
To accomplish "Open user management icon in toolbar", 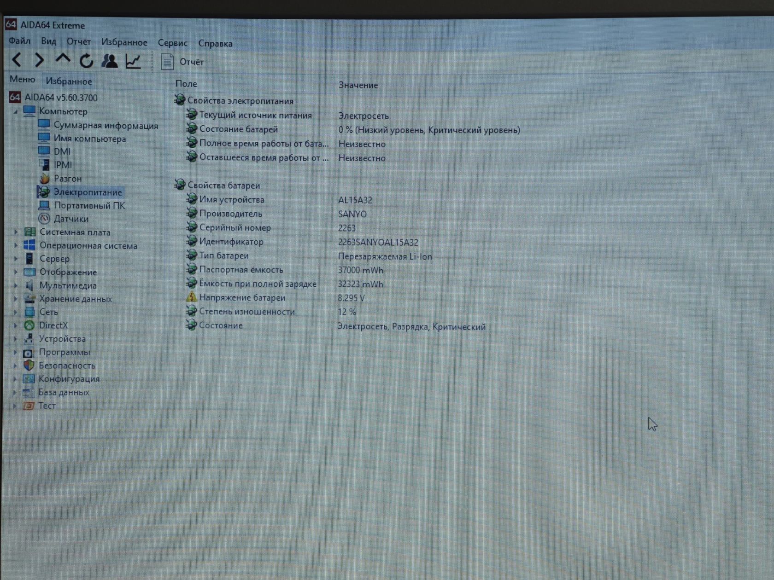I will (110, 61).
